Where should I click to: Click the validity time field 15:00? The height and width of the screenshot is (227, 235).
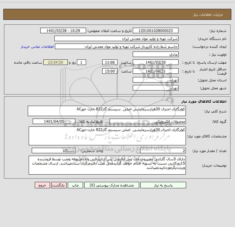[110, 71]
